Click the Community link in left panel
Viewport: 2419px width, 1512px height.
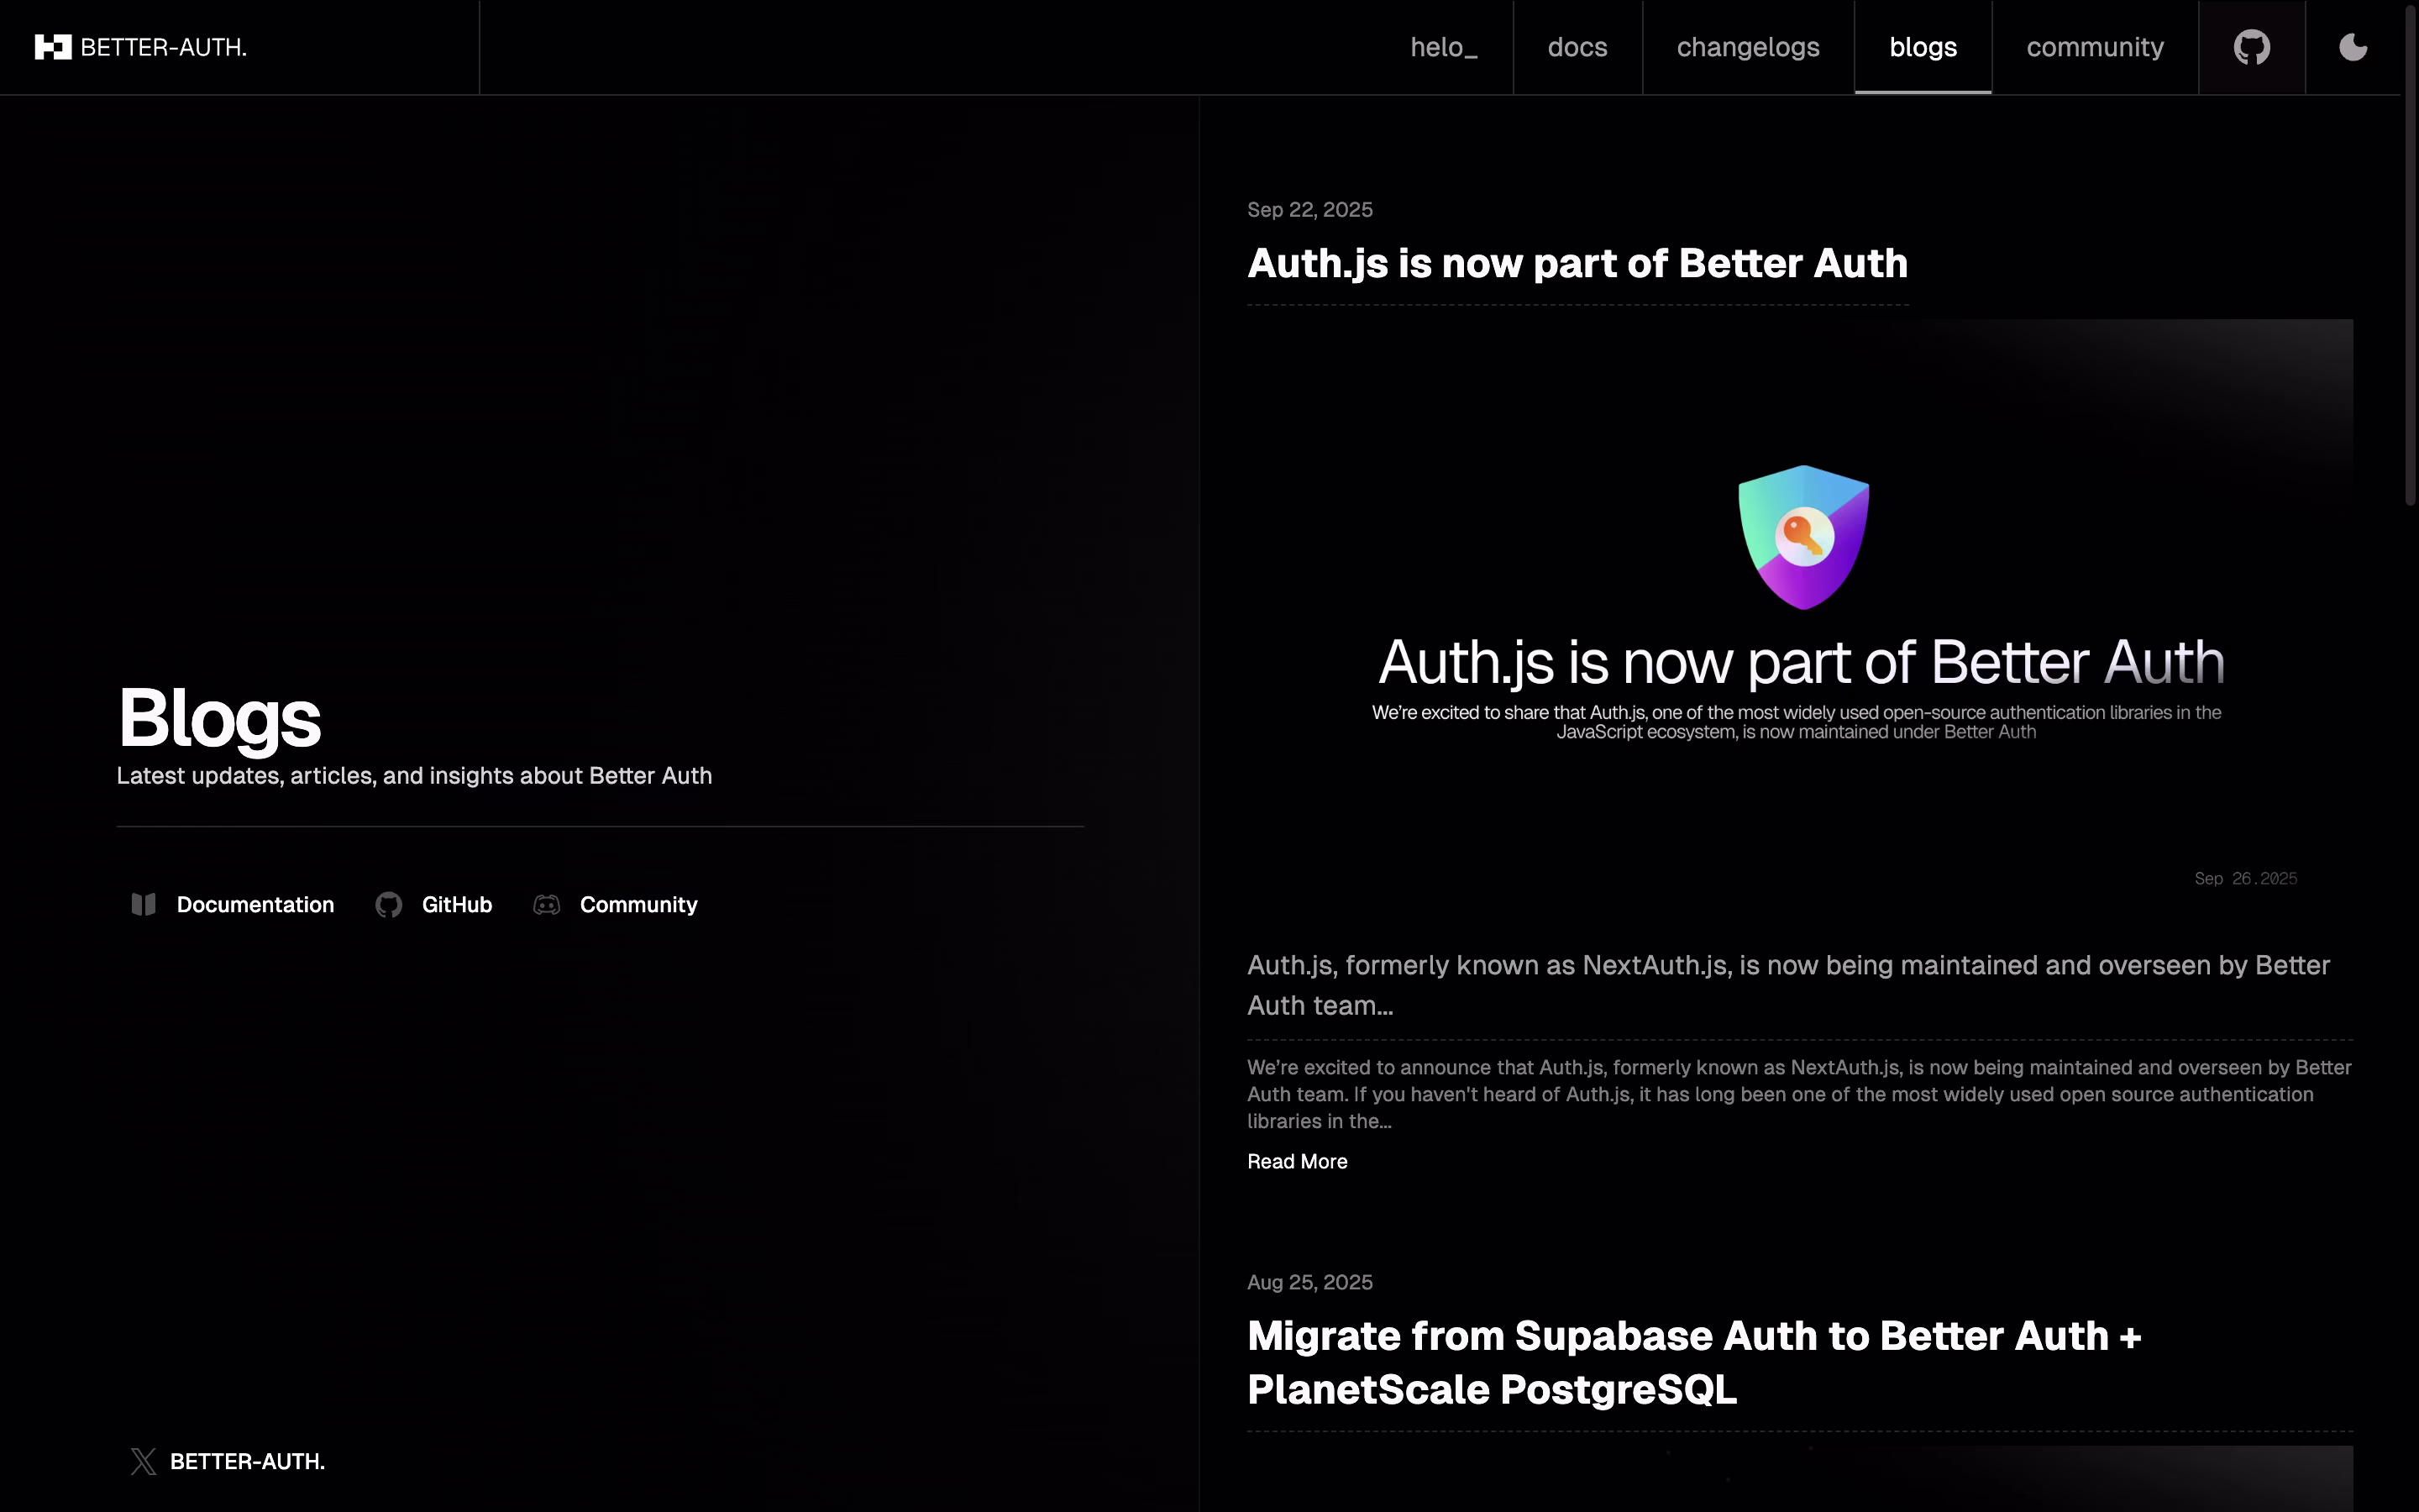click(638, 904)
